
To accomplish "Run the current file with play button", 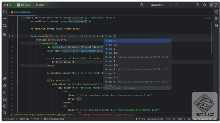I will coord(170,5).
